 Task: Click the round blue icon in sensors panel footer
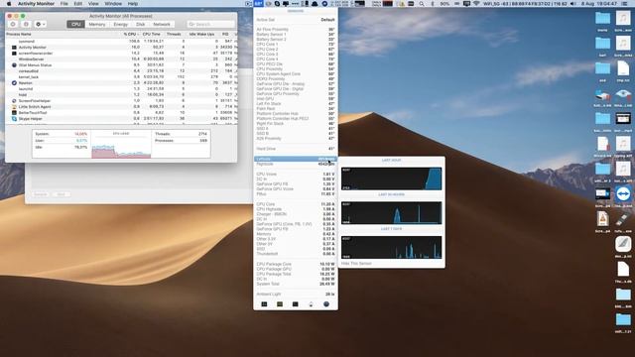point(326,304)
